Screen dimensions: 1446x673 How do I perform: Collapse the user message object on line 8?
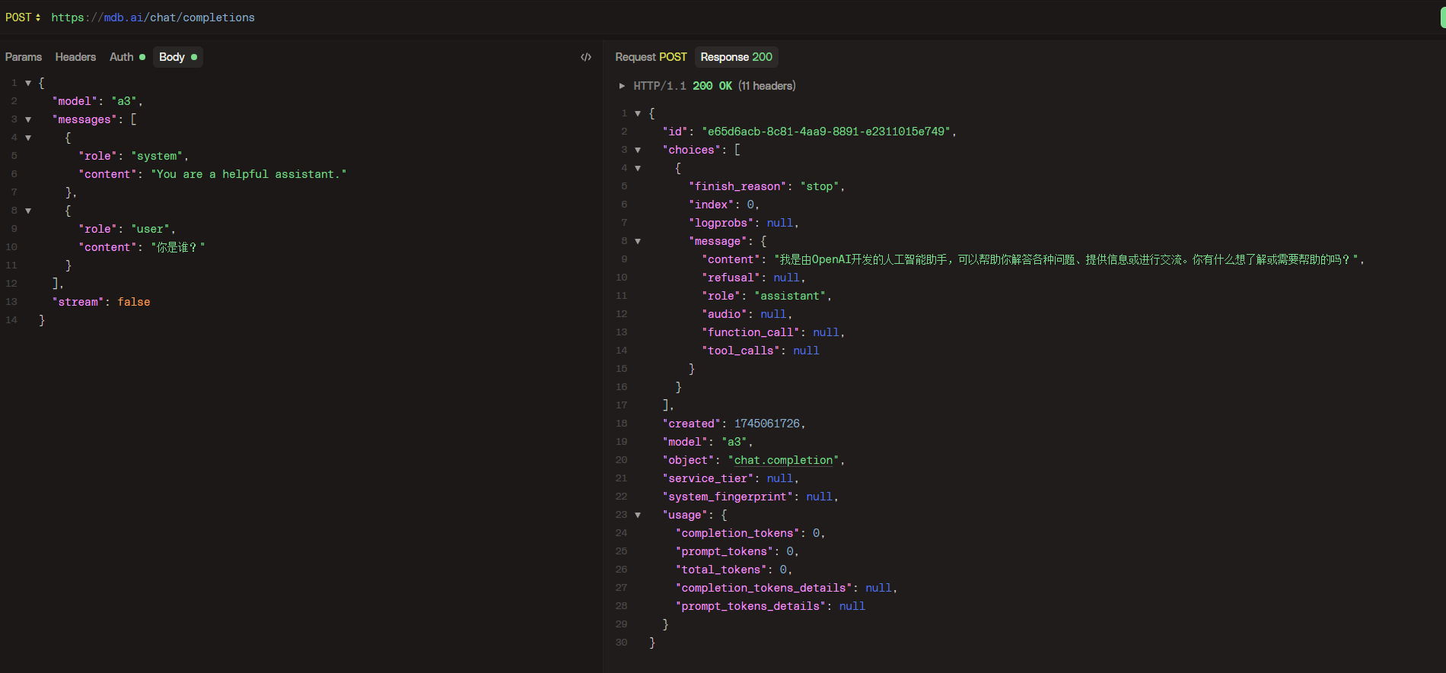point(28,211)
